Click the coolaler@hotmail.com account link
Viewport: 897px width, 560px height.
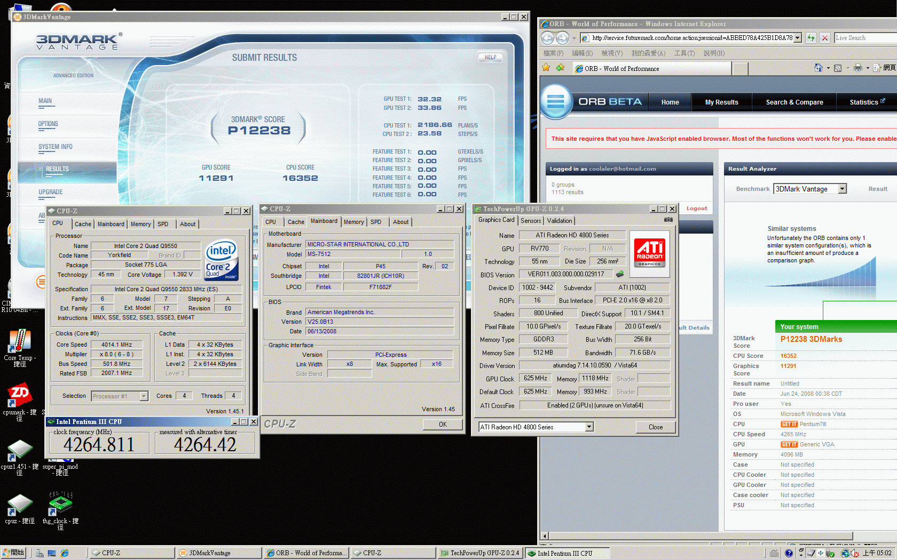coord(623,169)
